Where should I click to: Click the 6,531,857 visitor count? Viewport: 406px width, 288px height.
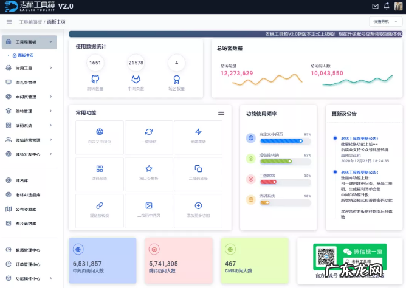88,264
